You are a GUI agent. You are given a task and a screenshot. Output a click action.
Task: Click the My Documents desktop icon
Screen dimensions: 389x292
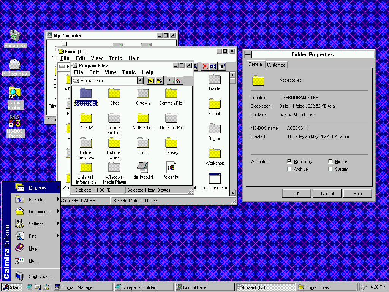15,67
